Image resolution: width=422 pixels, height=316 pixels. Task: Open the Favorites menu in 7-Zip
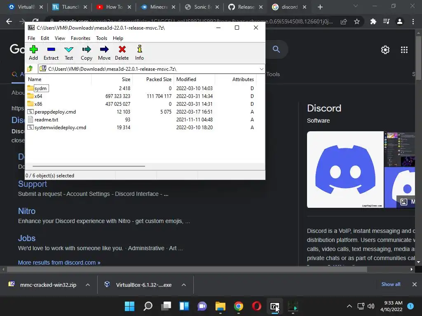(80, 38)
